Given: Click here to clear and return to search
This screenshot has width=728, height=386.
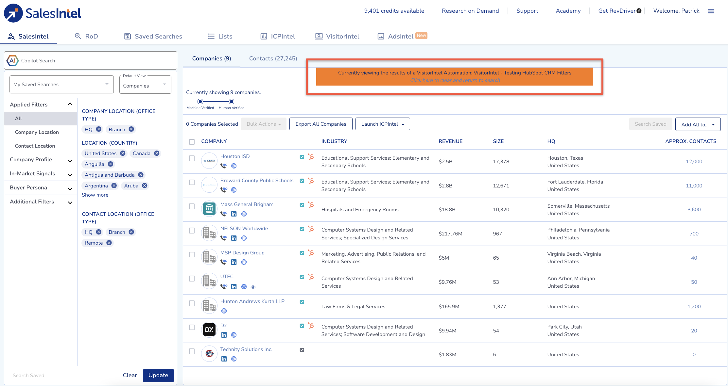Looking at the screenshot, I should 455,80.
